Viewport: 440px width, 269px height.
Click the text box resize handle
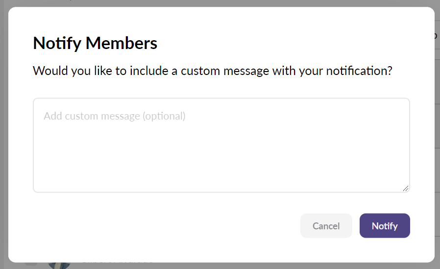(x=406, y=188)
